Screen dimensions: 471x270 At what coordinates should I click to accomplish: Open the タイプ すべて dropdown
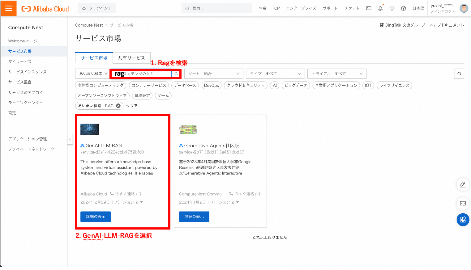tap(275, 74)
